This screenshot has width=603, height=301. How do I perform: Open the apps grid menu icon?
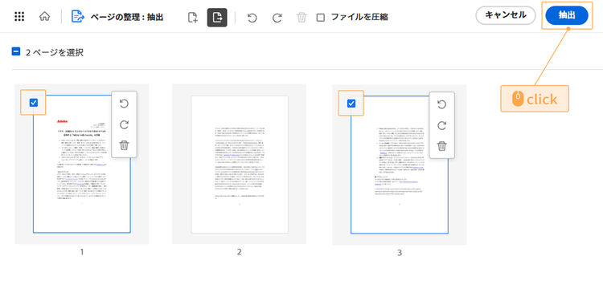[19, 17]
